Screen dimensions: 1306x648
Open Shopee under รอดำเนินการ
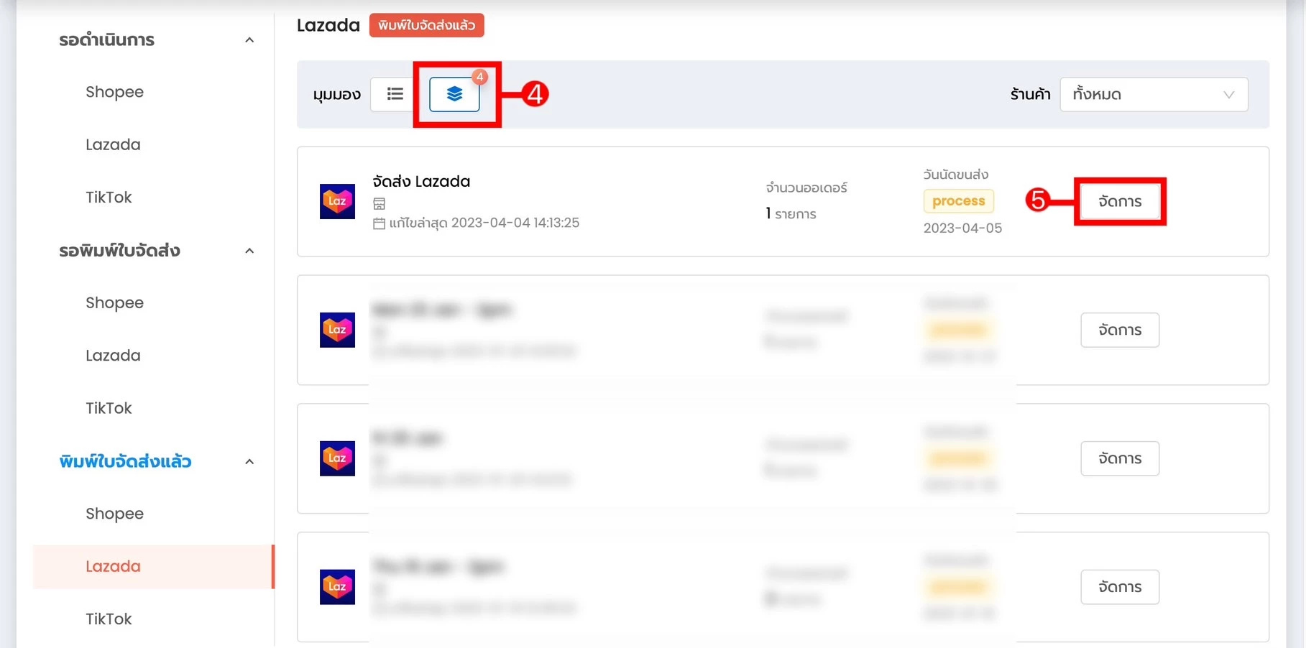(114, 92)
